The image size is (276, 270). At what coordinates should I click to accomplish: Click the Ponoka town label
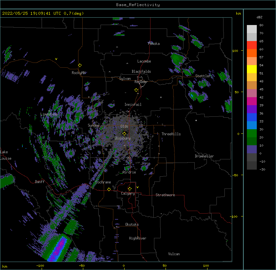click(154, 44)
